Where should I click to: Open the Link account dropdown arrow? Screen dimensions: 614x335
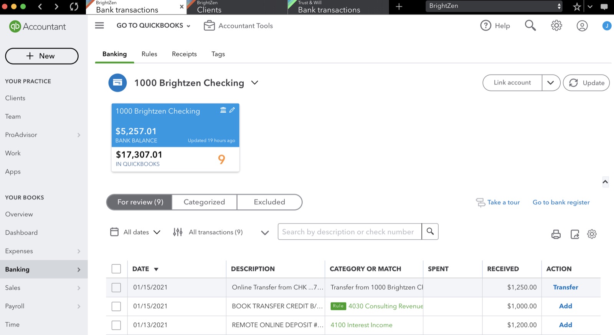click(551, 83)
